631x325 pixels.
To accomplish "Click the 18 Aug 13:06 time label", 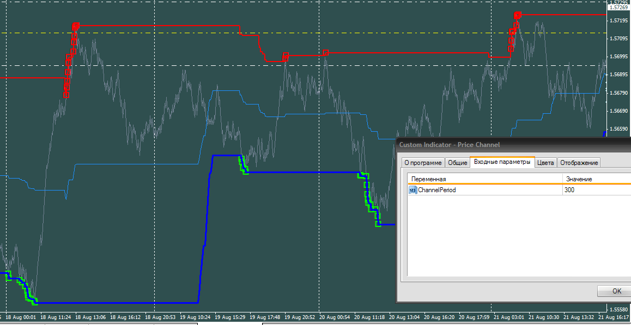I will tap(90, 317).
